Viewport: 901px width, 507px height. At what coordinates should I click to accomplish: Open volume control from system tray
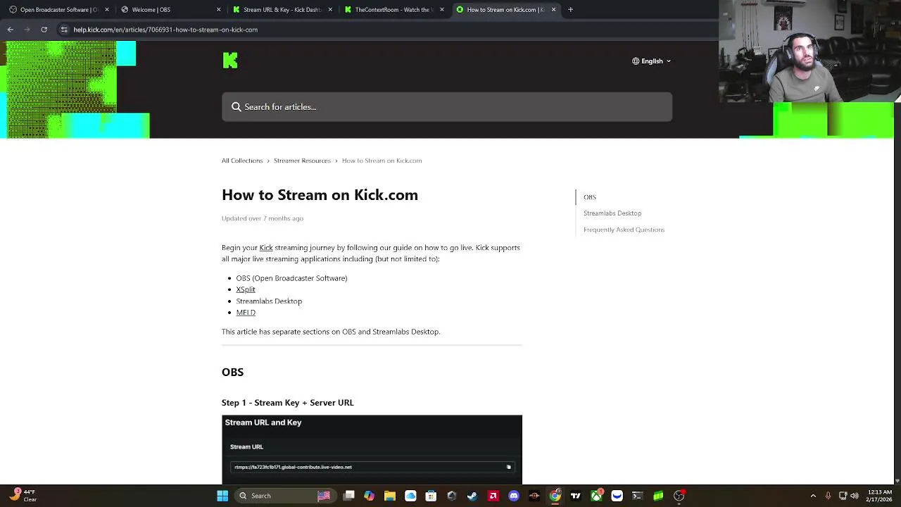coord(855,496)
